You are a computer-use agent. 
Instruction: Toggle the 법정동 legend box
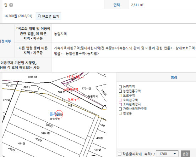[120, 113]
